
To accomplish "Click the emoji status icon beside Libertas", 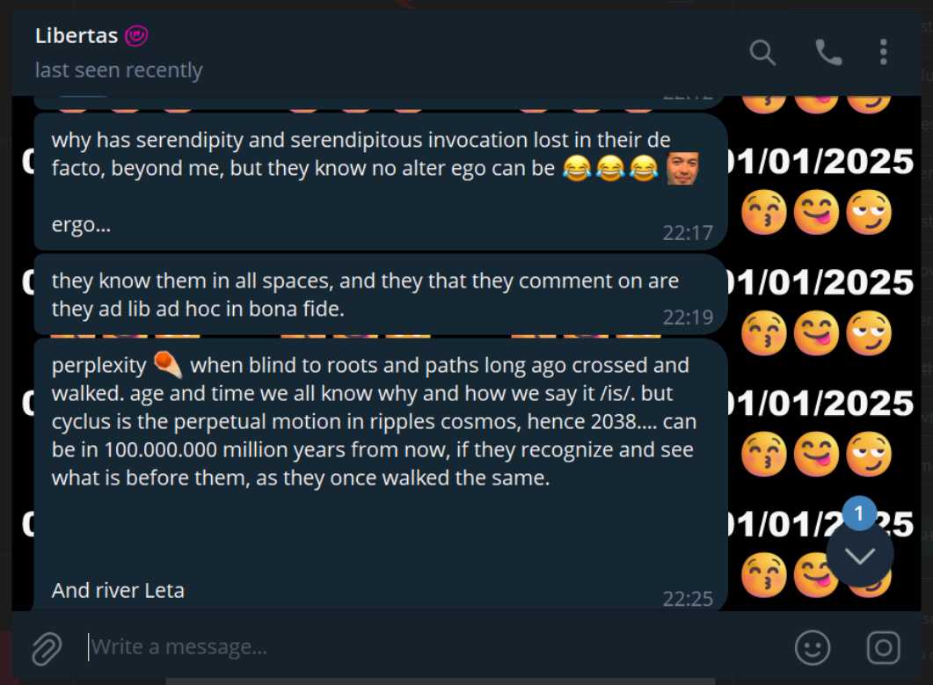I will click(135, 36).
